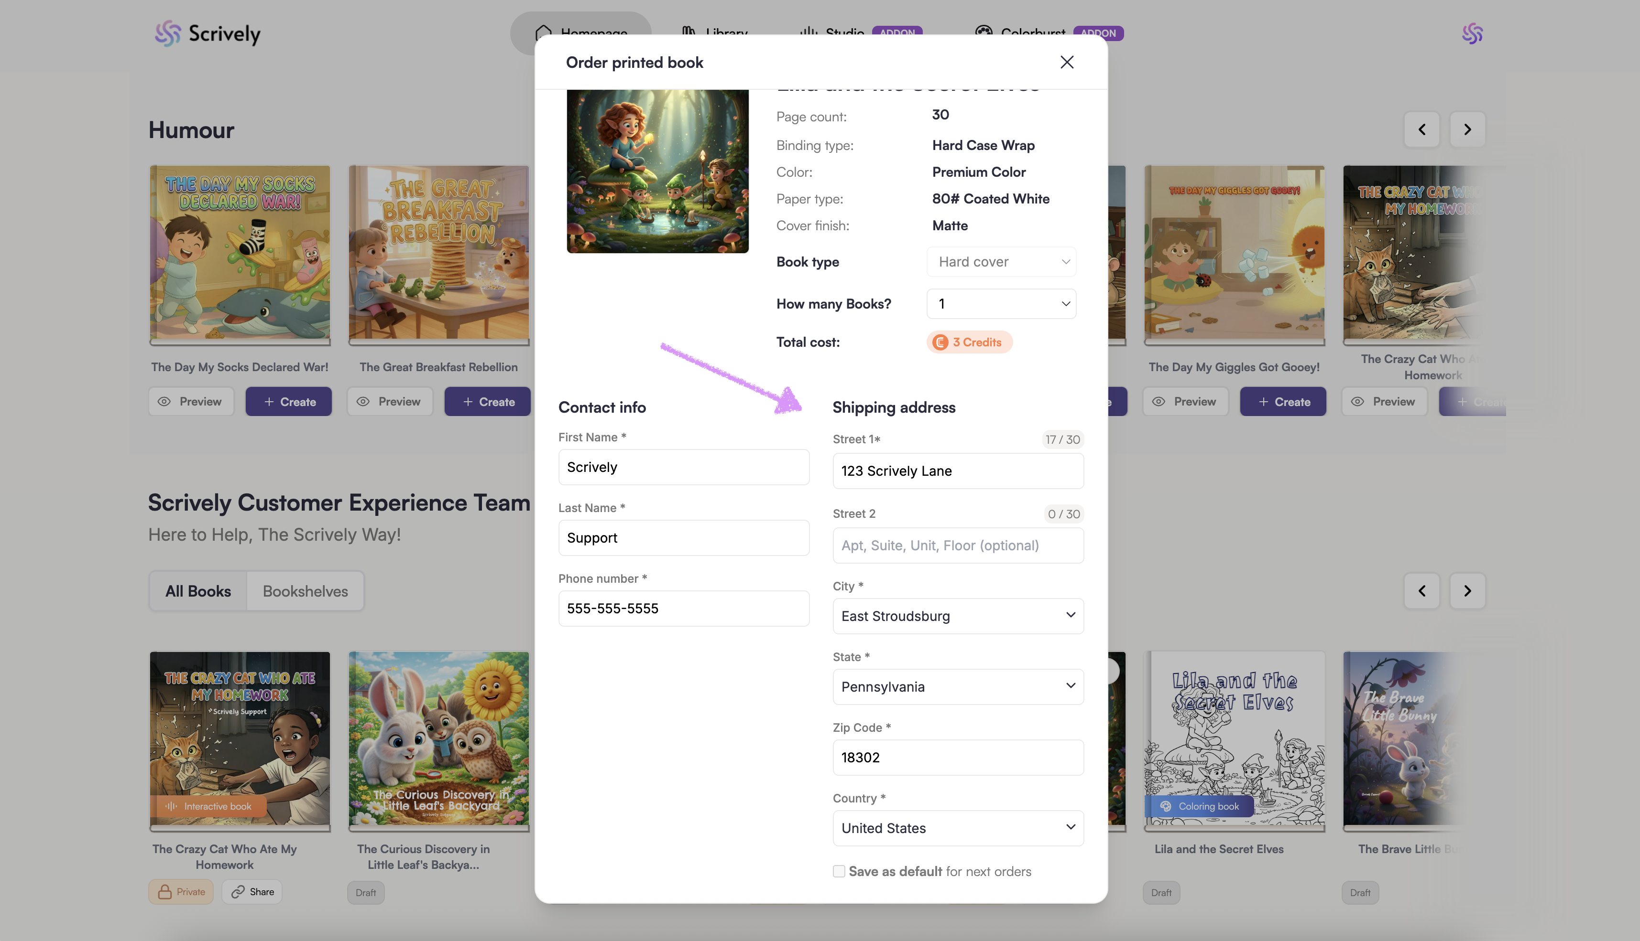The height and width of the screenshot is (941, 1640).
Task: Switch to the Bookshelves tab
Action: point(305,591)
